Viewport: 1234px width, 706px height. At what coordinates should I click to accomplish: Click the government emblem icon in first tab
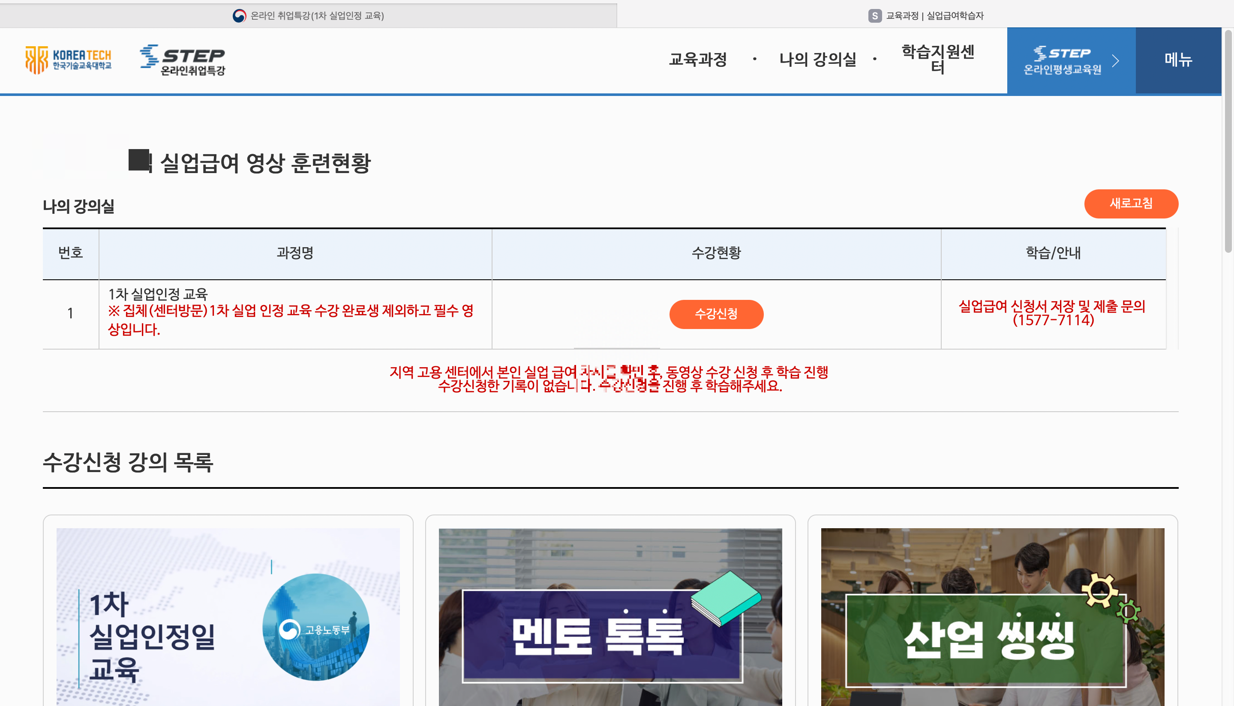click(239, 16)
